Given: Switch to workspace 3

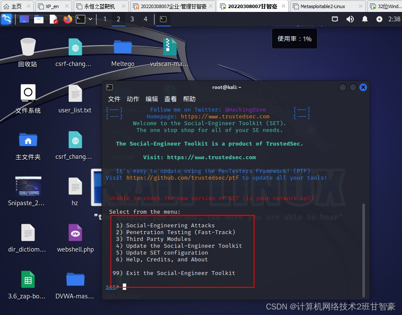Looking at the screenshot, I should [132, 19].
